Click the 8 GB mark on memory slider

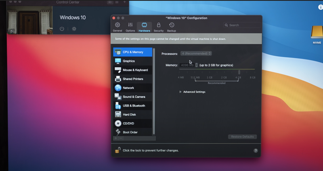(253, 77)
